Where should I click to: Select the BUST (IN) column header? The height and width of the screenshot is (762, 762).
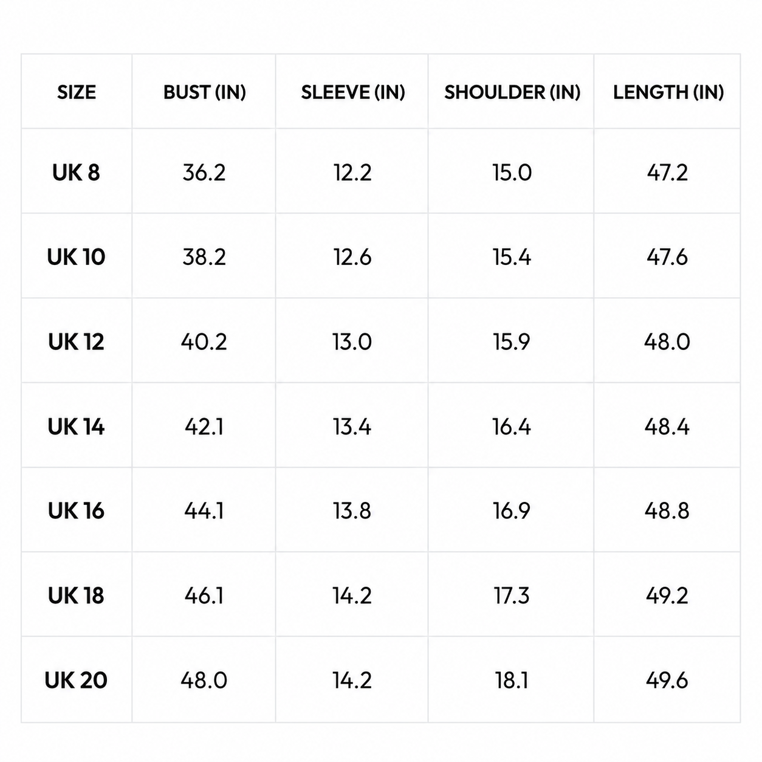204,92
